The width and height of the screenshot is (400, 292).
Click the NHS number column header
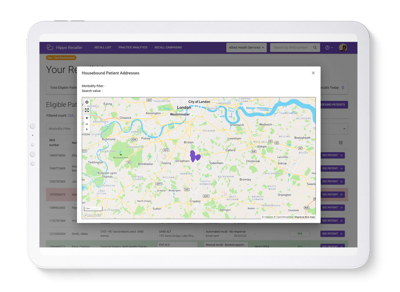click(x=54, y=142)
